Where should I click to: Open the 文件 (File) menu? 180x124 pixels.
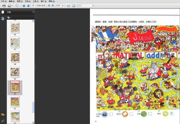click(x=4, y=1)
